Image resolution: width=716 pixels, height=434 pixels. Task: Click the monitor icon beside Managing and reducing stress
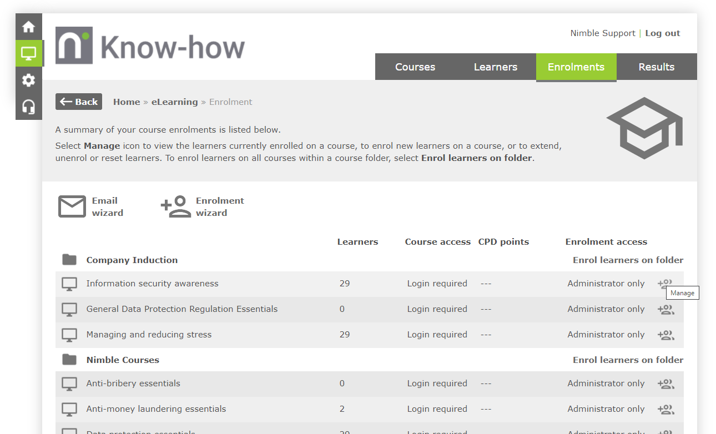pyautogui.click(x=69, y=335)
